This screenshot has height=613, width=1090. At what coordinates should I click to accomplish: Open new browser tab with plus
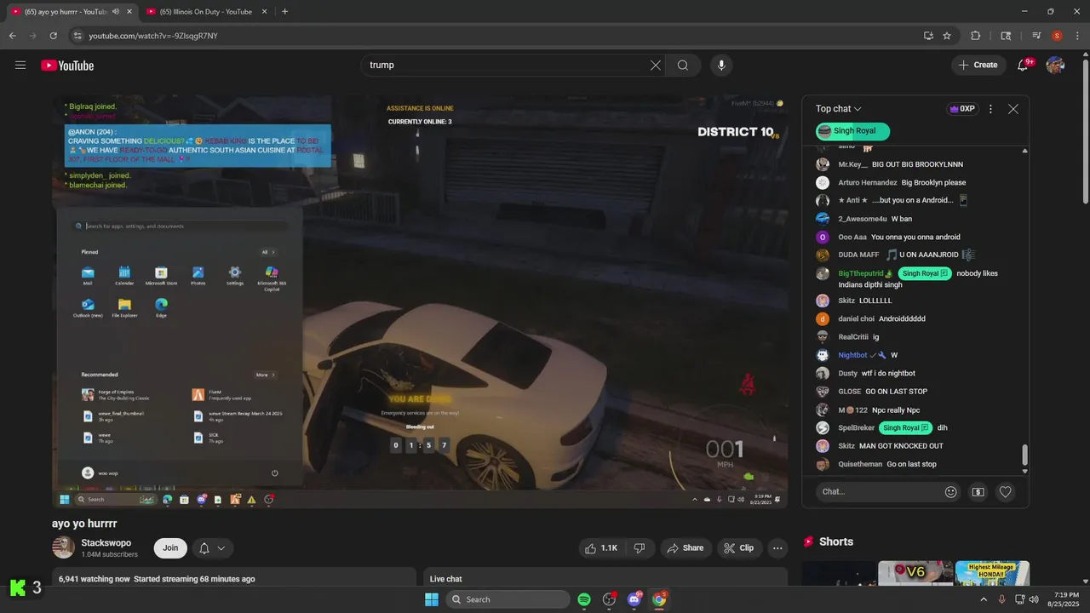pos(284,12)
